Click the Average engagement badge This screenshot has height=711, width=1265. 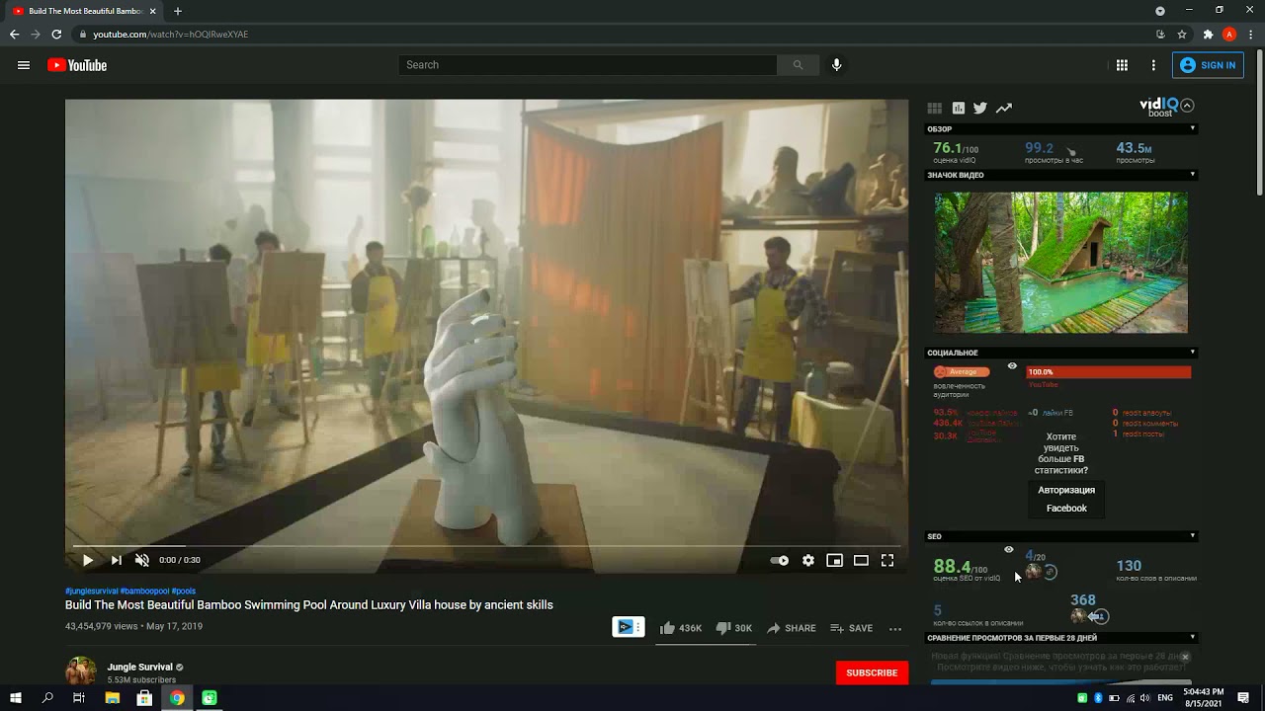click(x=962, y=372)
